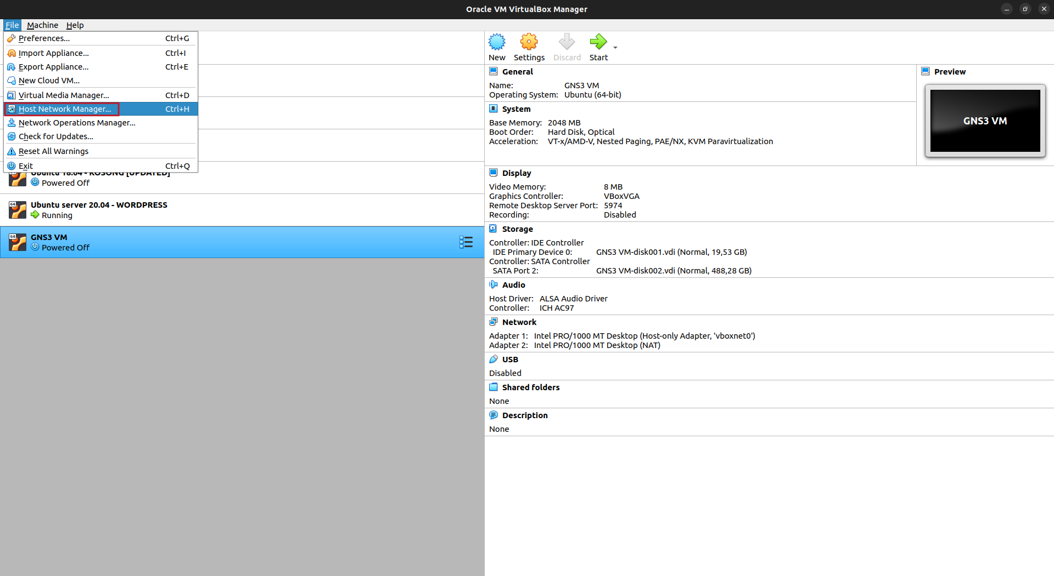Choose Import Appliance from File menu
This screenshot has width=1054, height=576.
(x=53, y=53)
